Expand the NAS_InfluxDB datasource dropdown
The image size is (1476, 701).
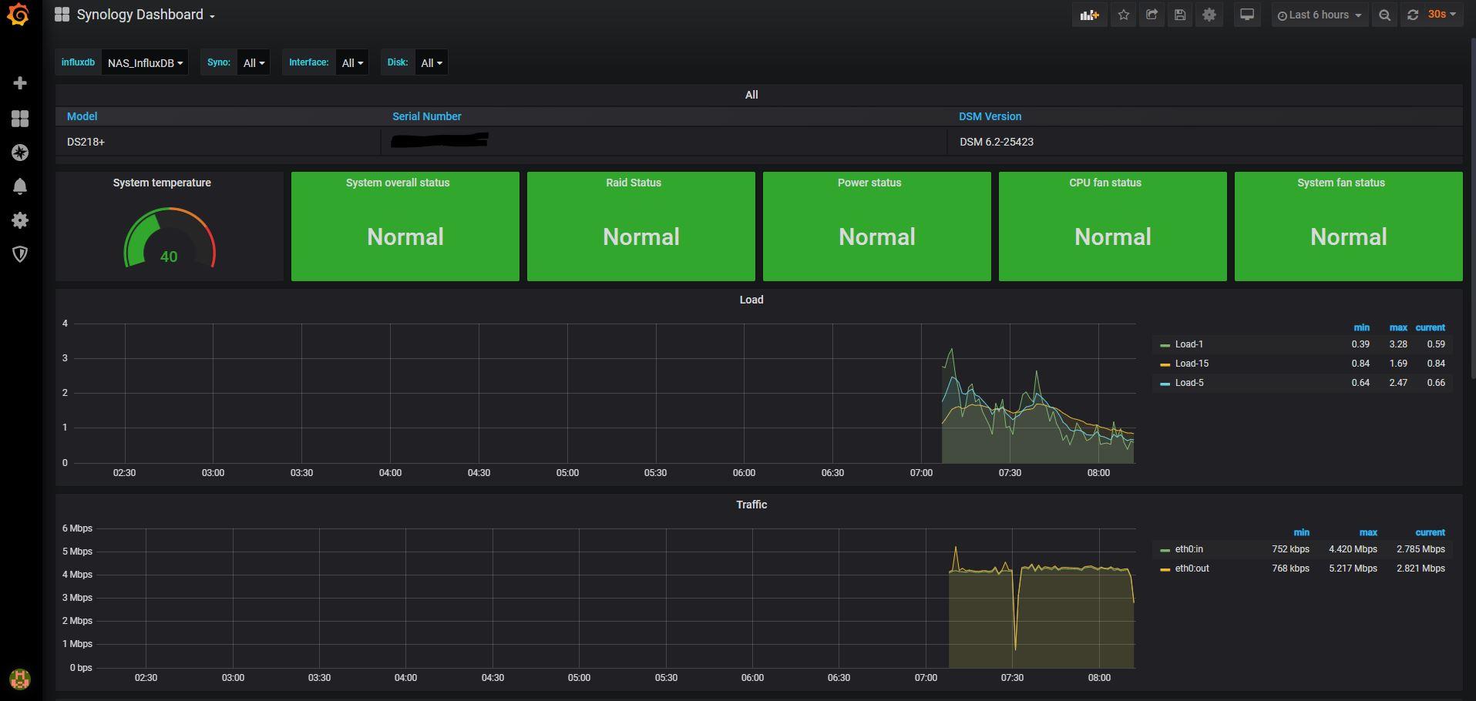pyautogui.click(x=145, y=63)
